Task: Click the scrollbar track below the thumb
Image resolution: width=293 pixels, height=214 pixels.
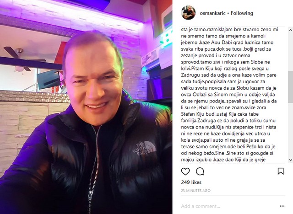Action: point(291,130)
